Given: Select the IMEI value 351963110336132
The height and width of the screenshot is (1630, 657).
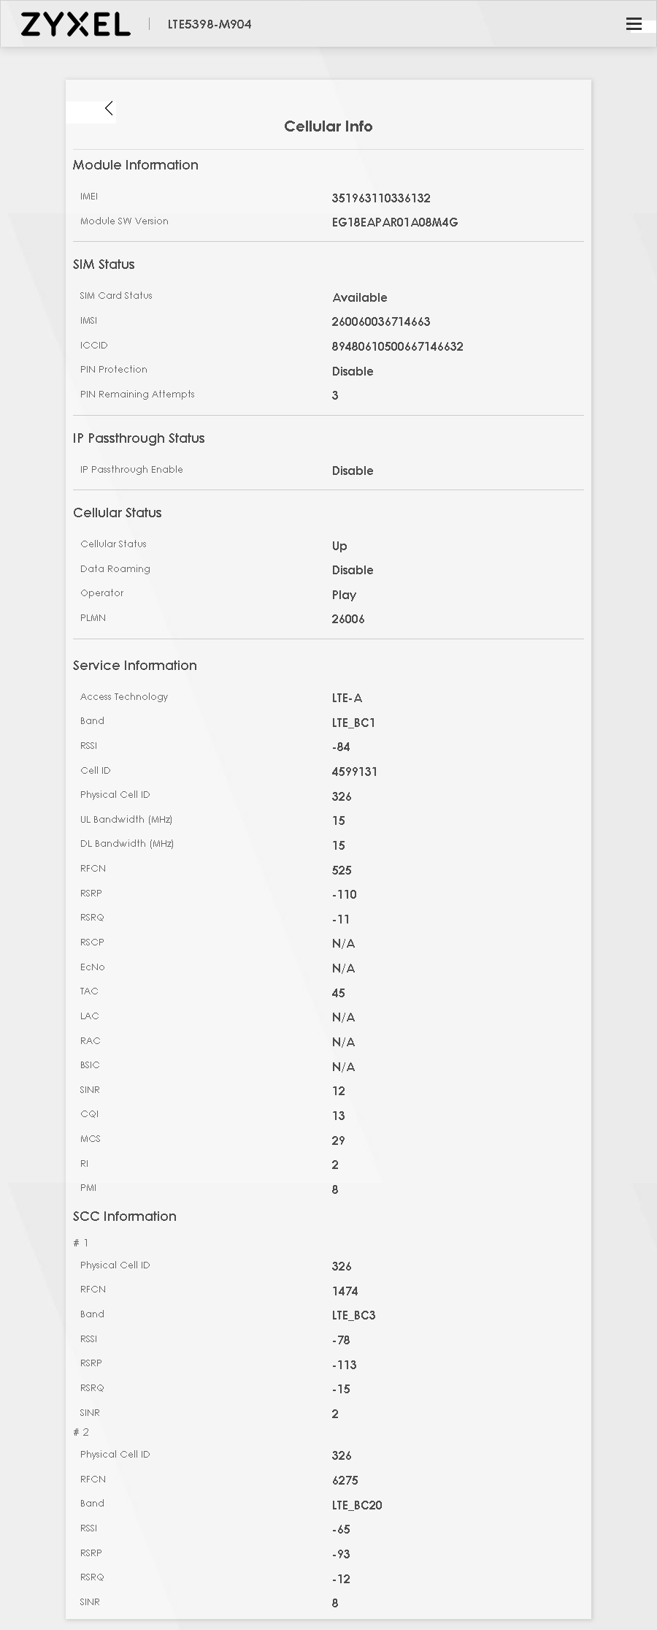Looking at the screenshot, I should (381, 198).
